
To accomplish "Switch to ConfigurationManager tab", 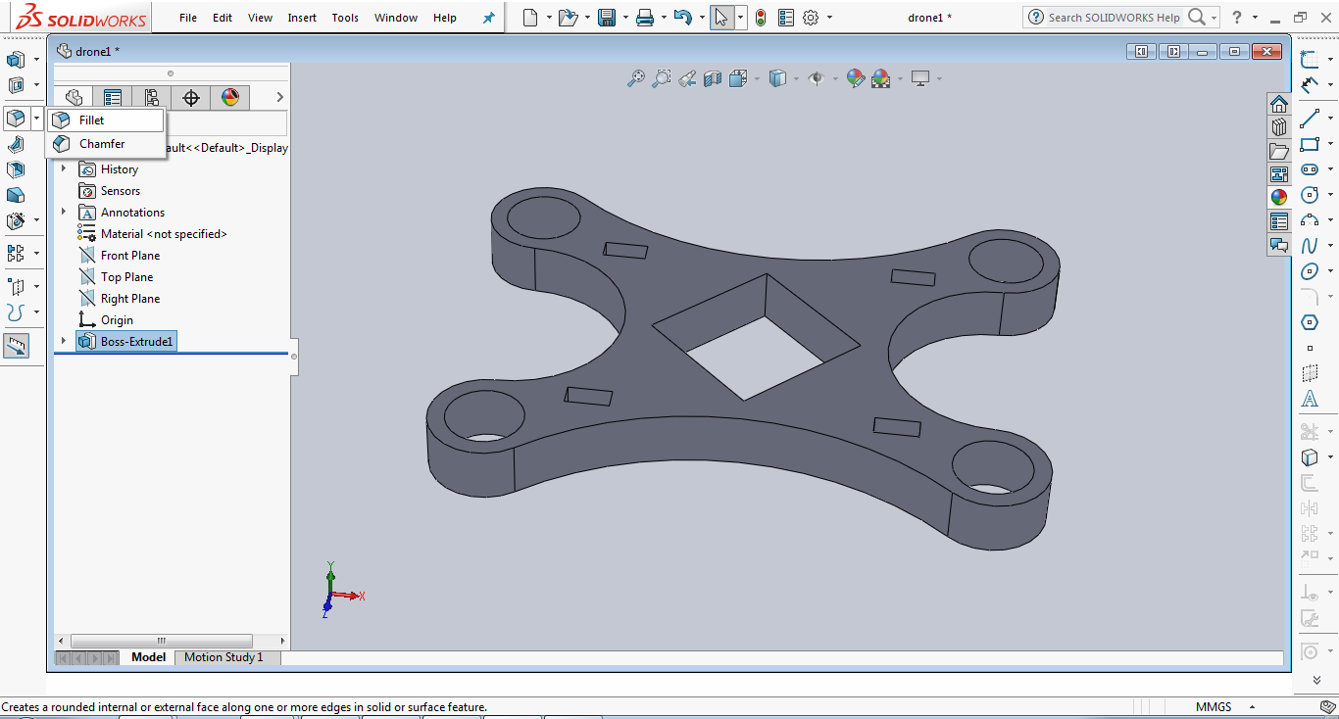I will coord(152,97).
